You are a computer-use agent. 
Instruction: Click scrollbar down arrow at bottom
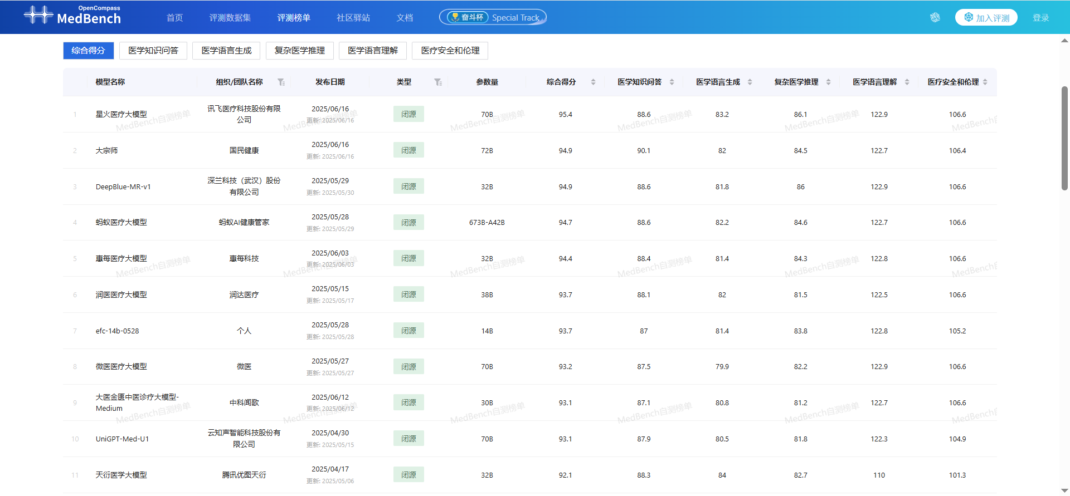(x=1064, y=490)
